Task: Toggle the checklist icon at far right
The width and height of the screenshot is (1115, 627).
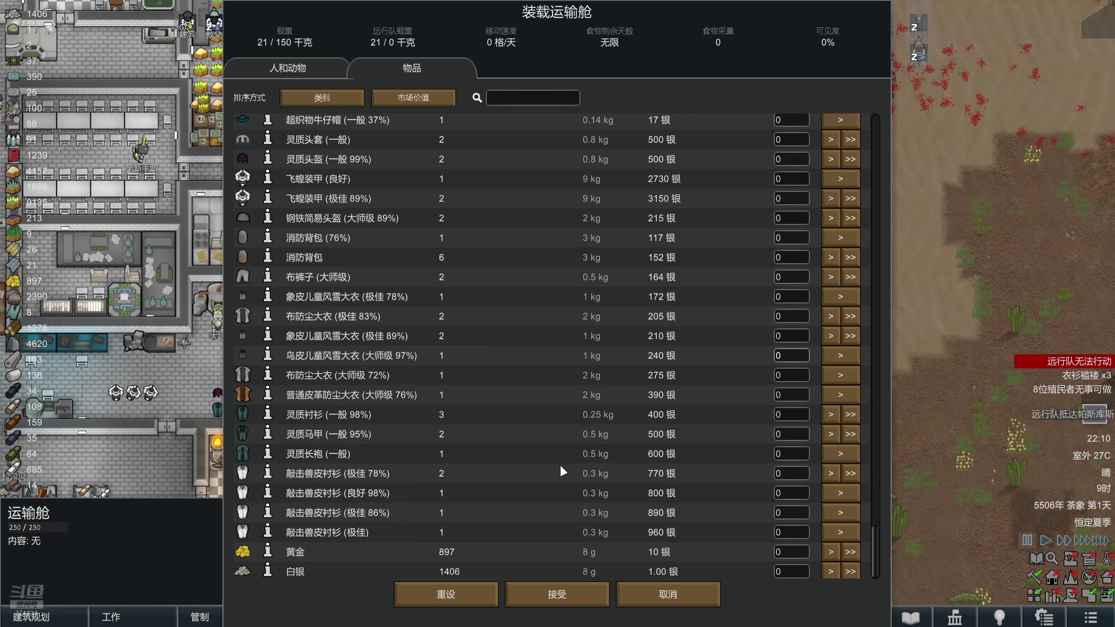Action: [1108, 595]
